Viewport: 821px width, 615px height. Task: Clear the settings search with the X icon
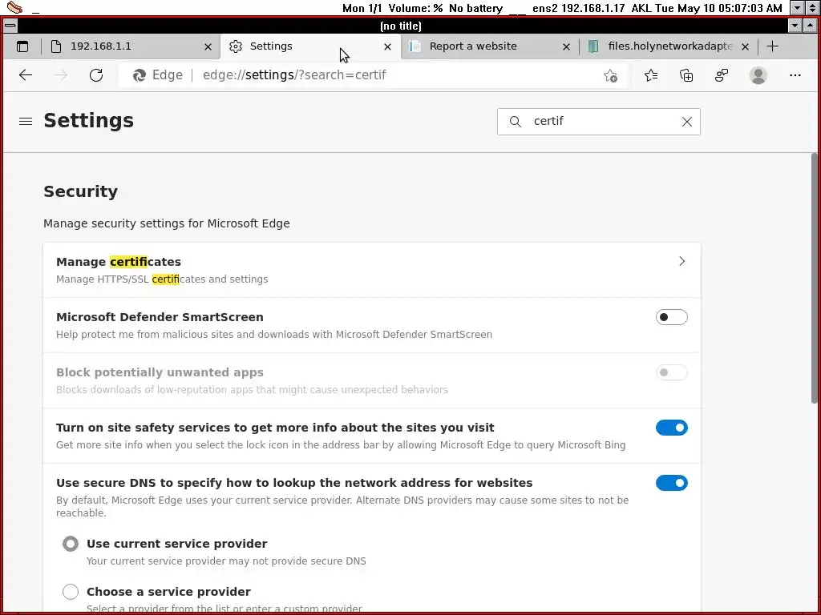(x=687, y=122)
